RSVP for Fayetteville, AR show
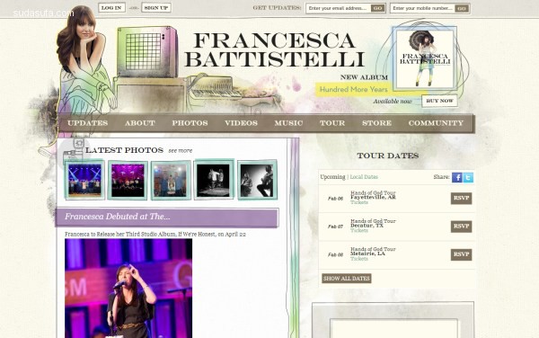This screenshot has width=539, height=338. pyautogui.click(x=462, y=199)
